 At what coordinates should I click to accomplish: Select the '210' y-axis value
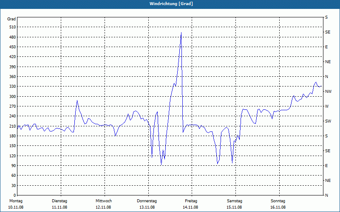click(13, 126)
